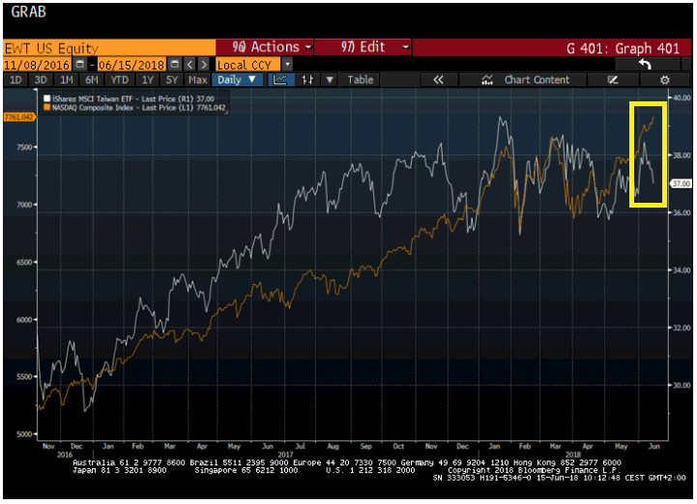The width and height of the screenshot is (697, 504).
Task: Step date range back with left arrow
Action: pos(189,65)
